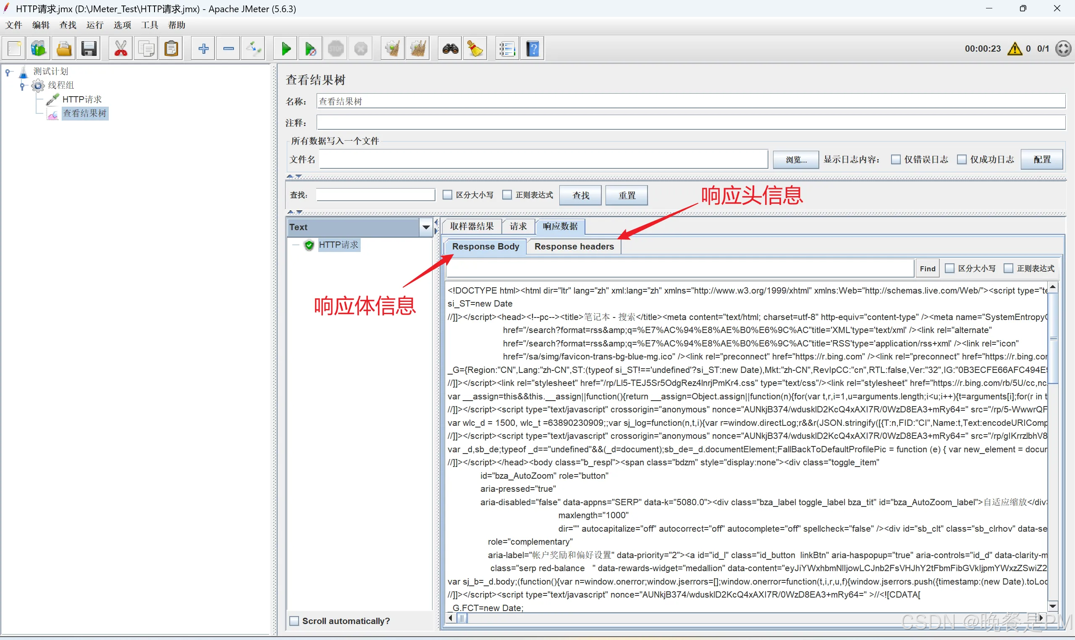Click the response body vertical scrollbar

pos(1053,338)
